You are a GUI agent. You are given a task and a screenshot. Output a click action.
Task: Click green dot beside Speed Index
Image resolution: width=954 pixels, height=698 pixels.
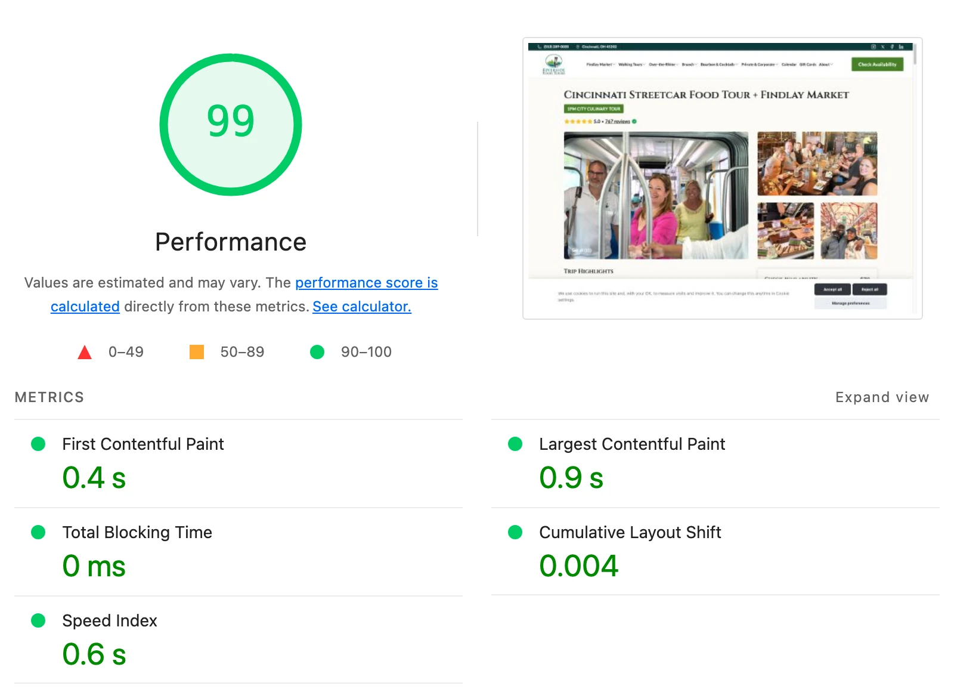(38, 620)
